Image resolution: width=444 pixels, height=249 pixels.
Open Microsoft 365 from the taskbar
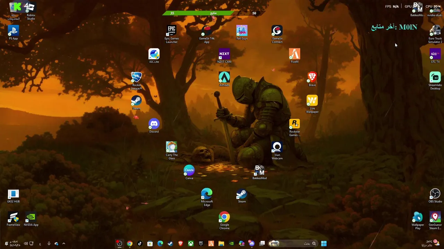(241, 243)
